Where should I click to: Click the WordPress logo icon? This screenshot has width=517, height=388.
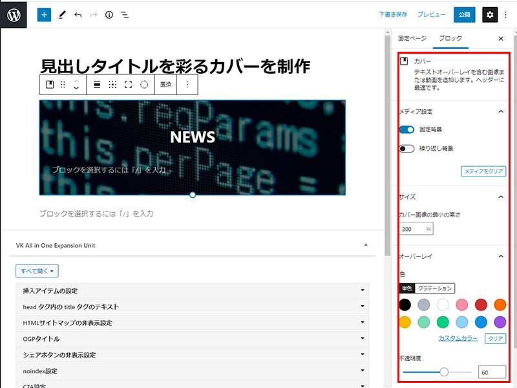(x=14, y=14)
